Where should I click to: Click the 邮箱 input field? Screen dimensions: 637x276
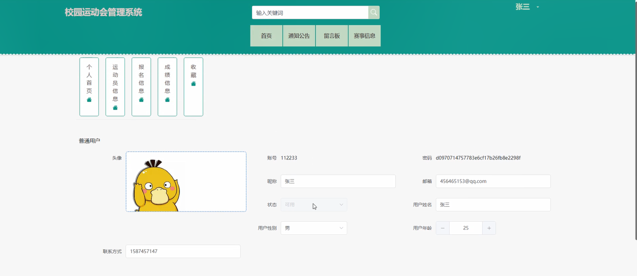[x=493, y=181]
